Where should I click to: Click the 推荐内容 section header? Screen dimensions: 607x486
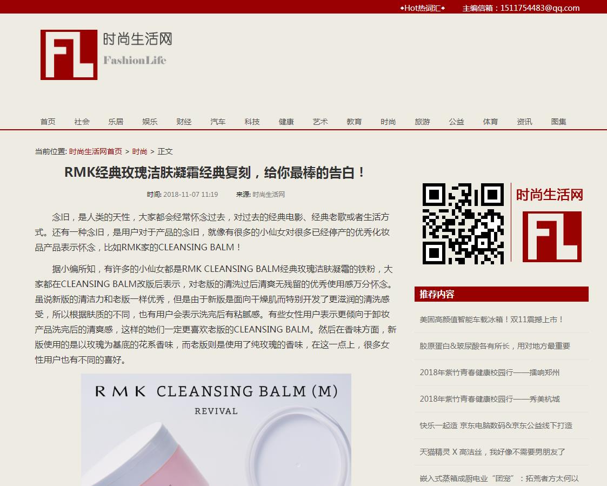click(x=501, y=294)
